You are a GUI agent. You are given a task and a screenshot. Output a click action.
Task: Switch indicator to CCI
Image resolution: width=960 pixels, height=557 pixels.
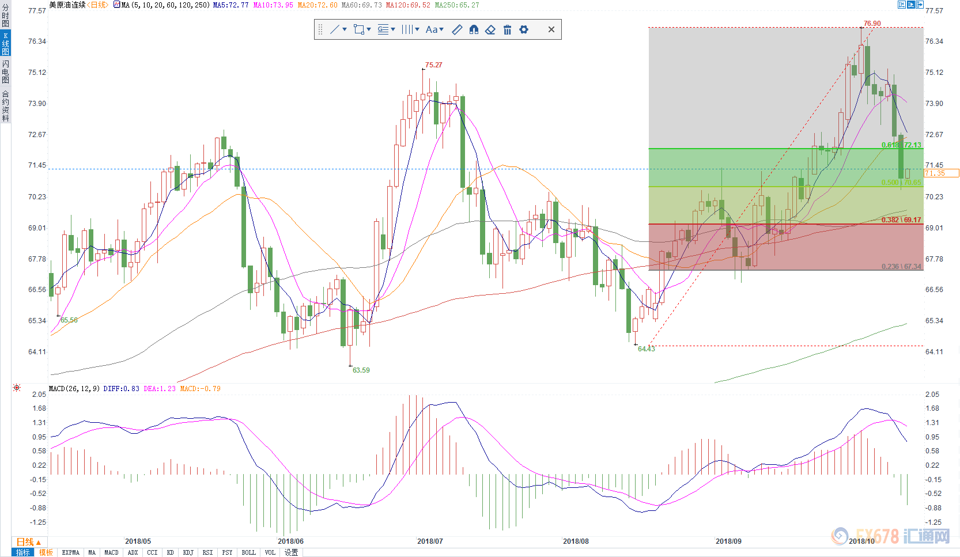pyautogui.click(x=153, y=552)
